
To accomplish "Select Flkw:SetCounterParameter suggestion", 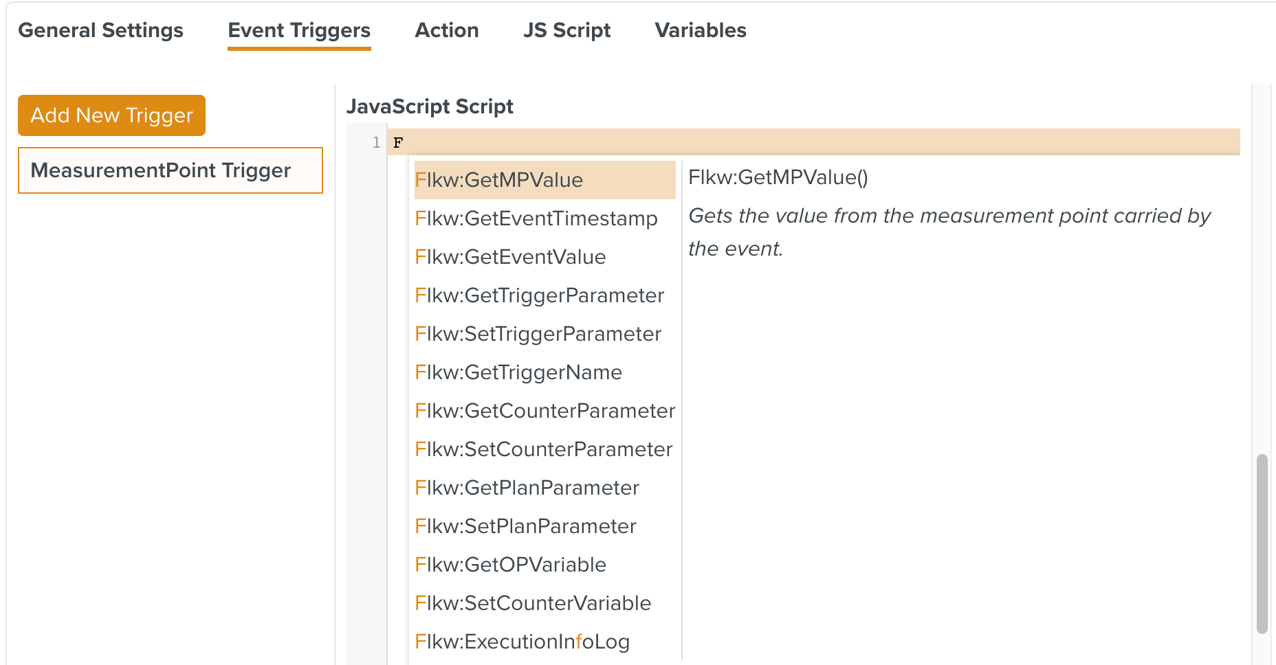I will [x=544, y=449].
